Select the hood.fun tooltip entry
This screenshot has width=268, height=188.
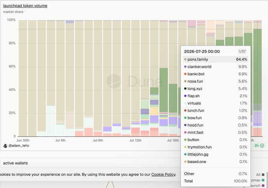pyautogui.click(x=216, y=125)
